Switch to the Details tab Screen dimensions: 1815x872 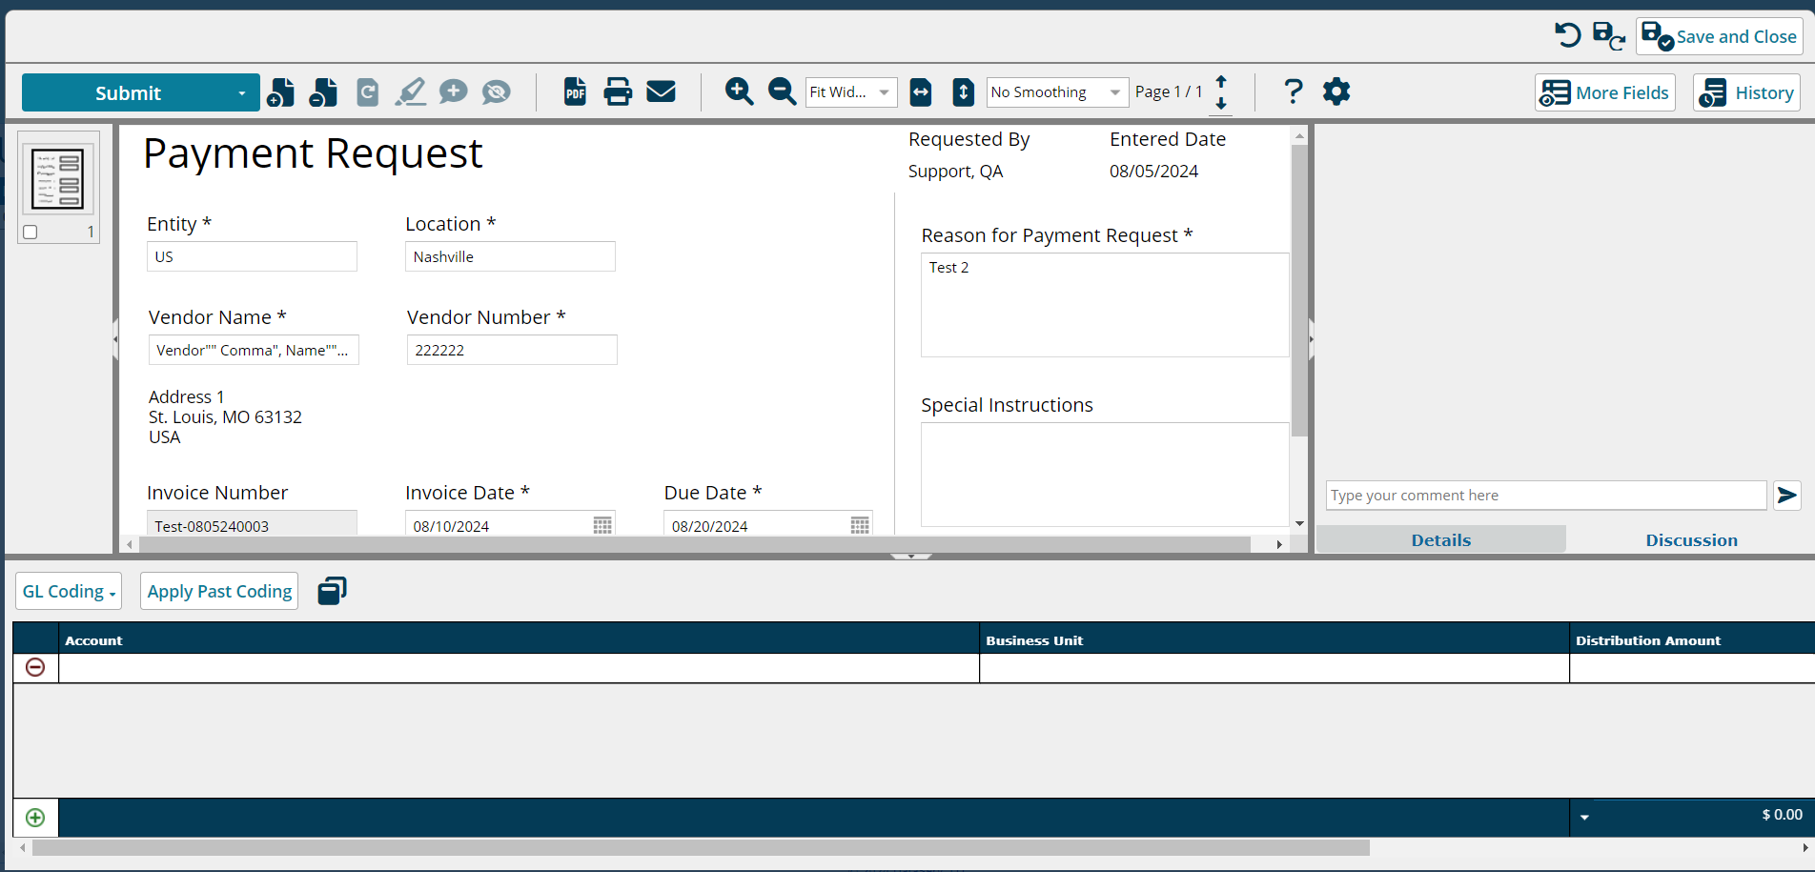[x=1440, y=540]
